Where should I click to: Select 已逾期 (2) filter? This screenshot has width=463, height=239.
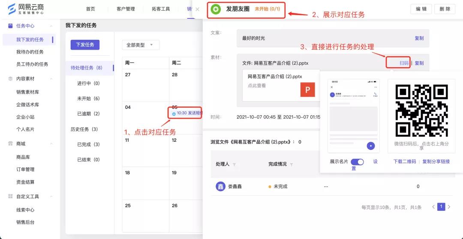coord(89,114)
